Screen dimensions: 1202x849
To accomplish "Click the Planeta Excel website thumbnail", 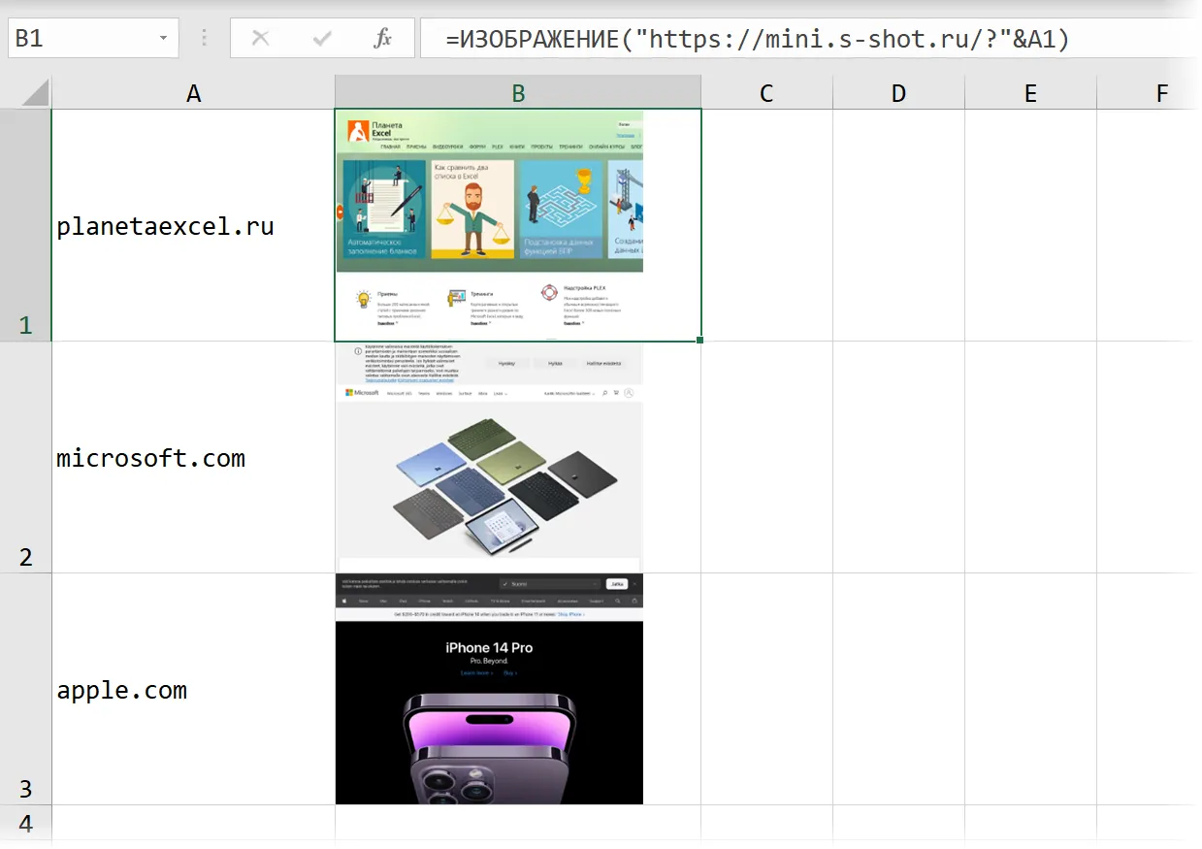I will pyautogui.click(x=489, y=225).
